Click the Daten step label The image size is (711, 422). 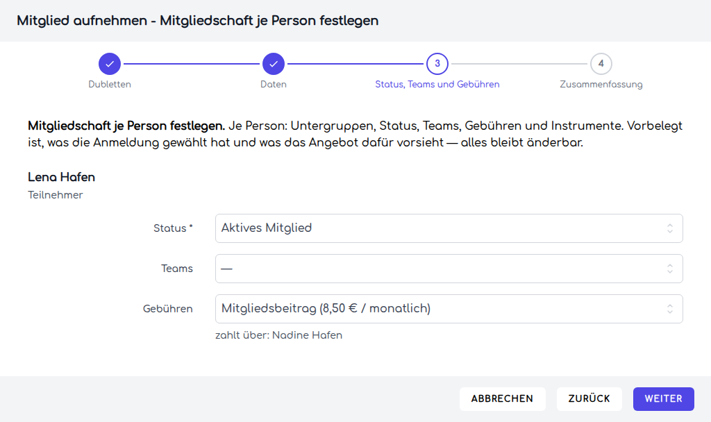coord(274,84)
